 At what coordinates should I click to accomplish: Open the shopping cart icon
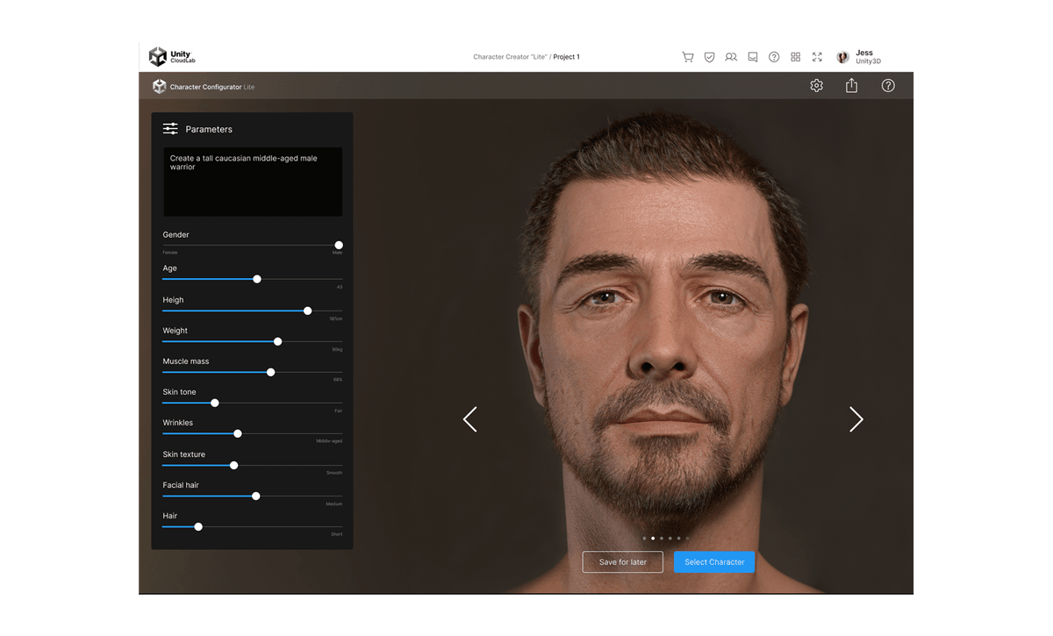click(688, 56)
